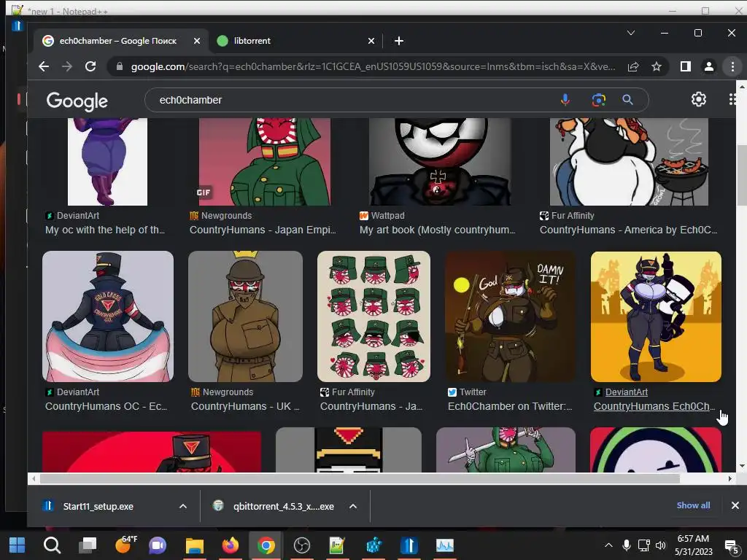This screenshot has width=747, height=560.
Task: Select the yellow background DeviantArt thumbnail
Action: point(656,316)
